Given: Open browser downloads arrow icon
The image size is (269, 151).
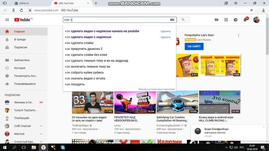Looking at the screenshot, I should click(264, 10).
